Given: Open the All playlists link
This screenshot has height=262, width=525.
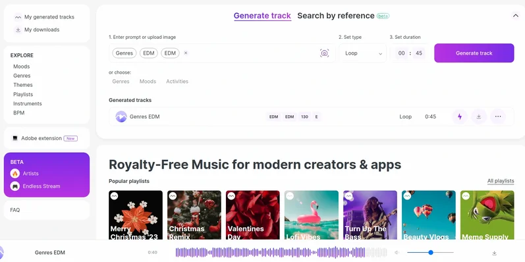Looking at the screenshot, I should (x=501, y=181).
